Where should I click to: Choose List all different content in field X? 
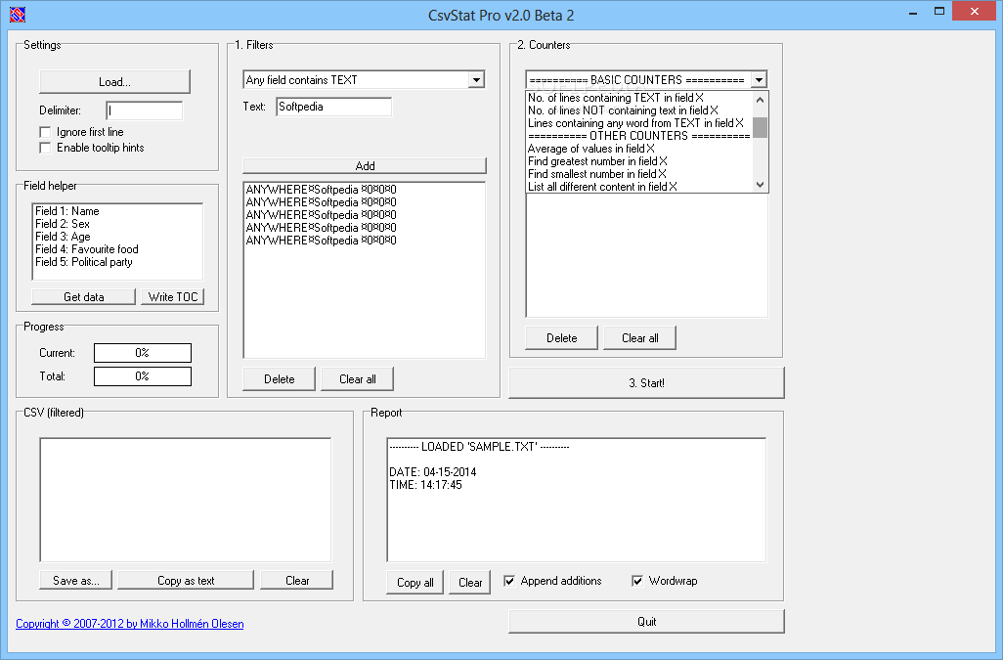coord(639,188)
